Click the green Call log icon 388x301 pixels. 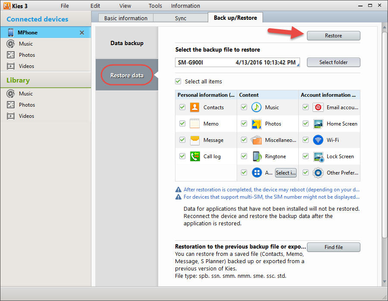click(x=195, y=157)
